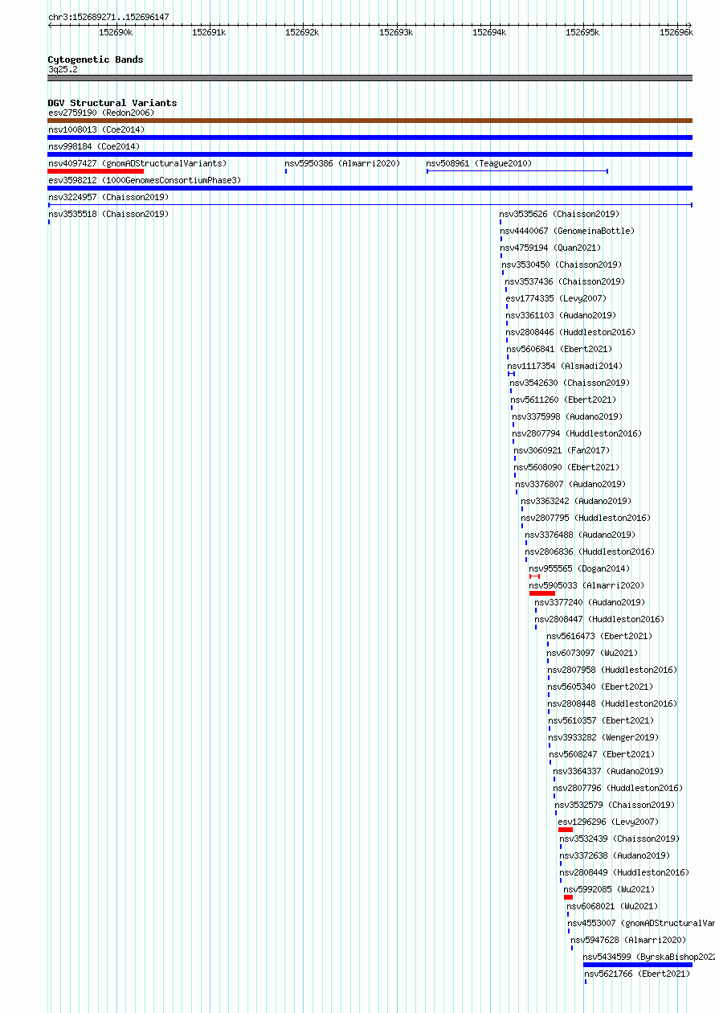Click nsv5611260 (Ebert2021) label

pos(563,400)
